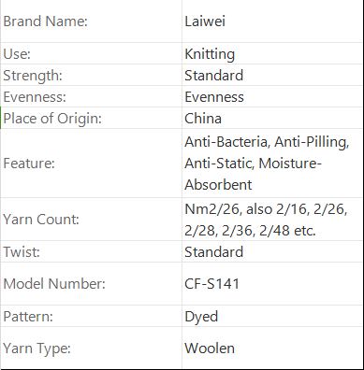Click the Knitting value cell
Viewport: 364px width, 370px height.
(272, 53)
